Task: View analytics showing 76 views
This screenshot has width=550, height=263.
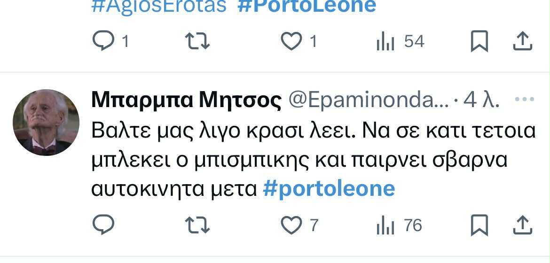Action: 399,225
